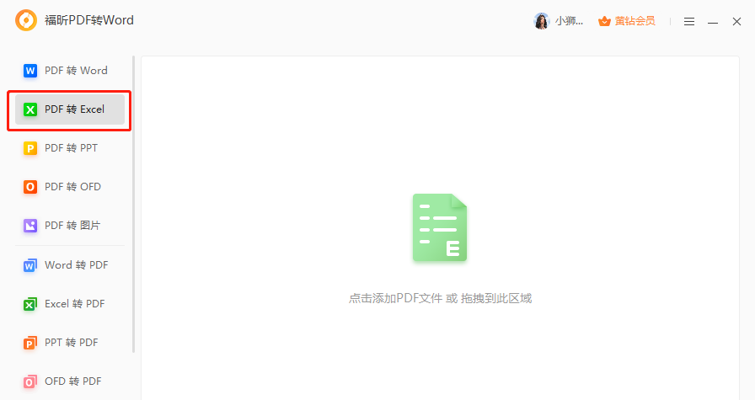Go to the OFD 转 PDF tab
Screen dimensions: 755x400
click(70, 381)
